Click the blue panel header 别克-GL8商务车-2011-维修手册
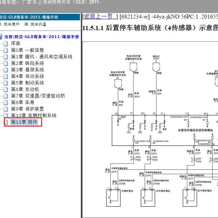The image size is (218, 218). pyautogui.click(x=40, y=17)
